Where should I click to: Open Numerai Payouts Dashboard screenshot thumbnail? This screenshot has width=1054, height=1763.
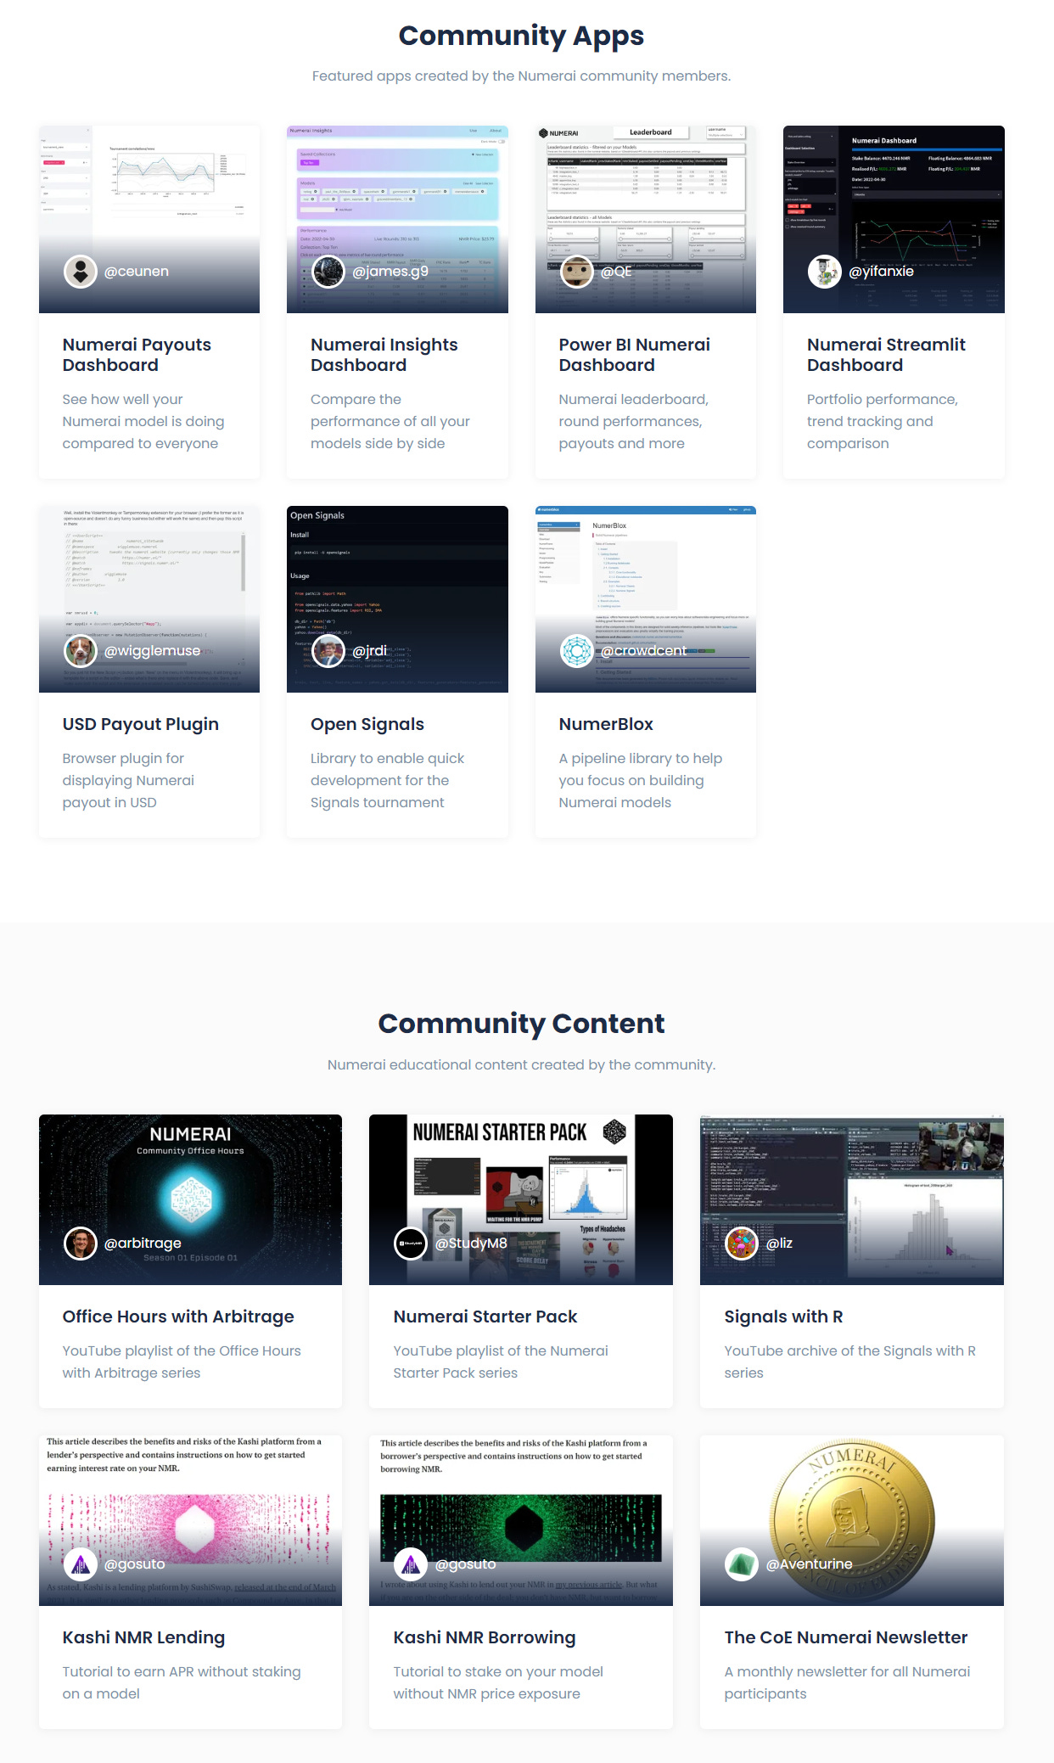tap(149, 219)
